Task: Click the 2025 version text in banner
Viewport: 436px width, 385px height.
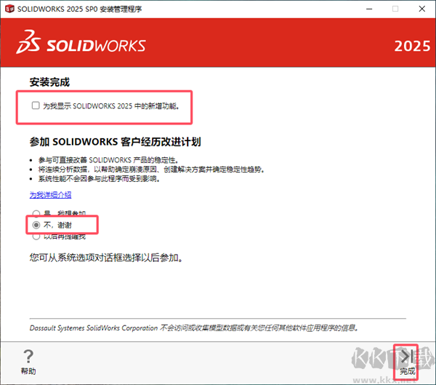Action: (x=412, y=46)
